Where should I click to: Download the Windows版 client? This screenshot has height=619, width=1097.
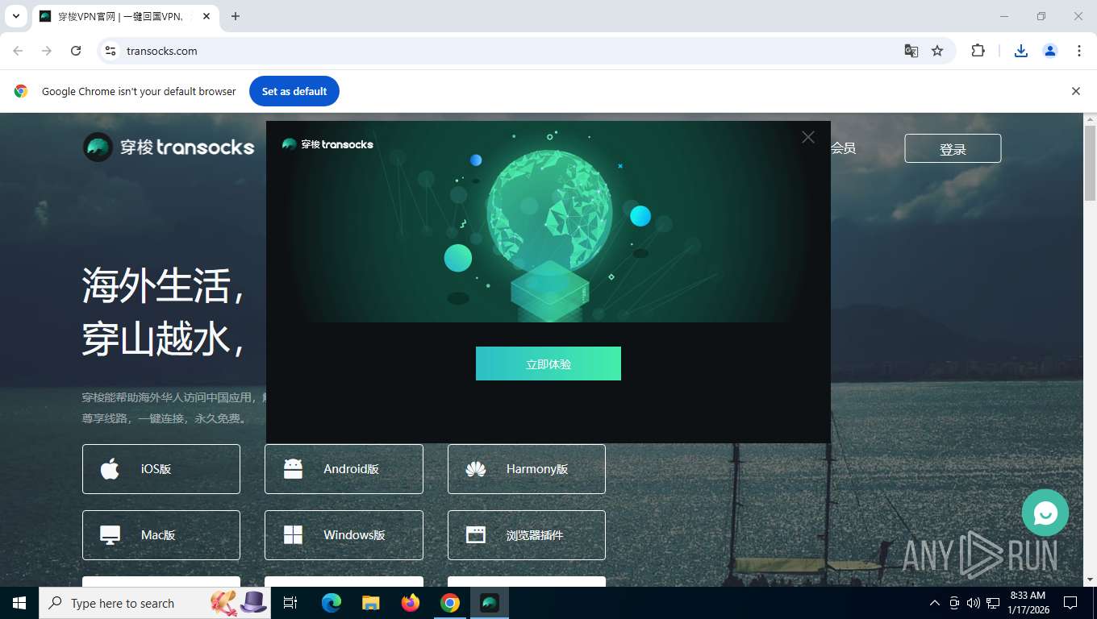click(x=344, y=535)
